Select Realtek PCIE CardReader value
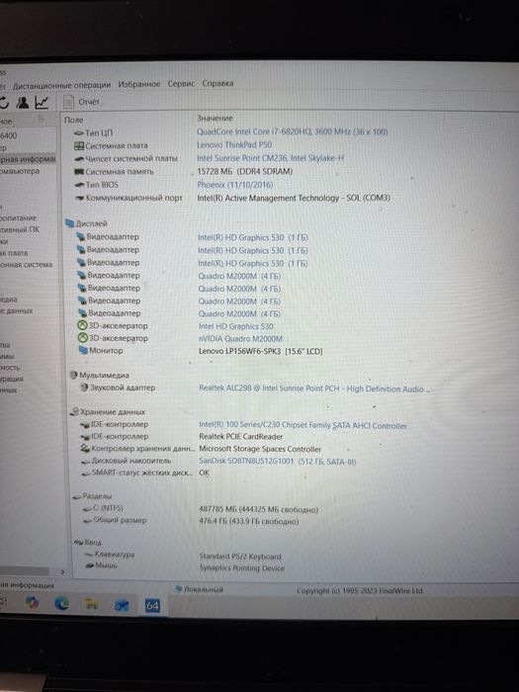519x692 pixels. tap(240, 437)
